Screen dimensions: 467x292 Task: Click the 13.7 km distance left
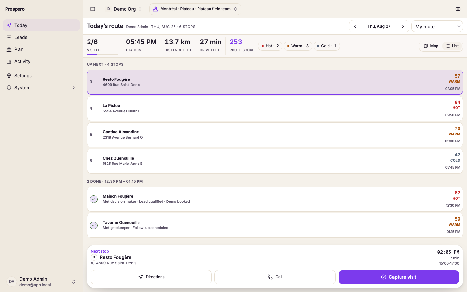177,42
